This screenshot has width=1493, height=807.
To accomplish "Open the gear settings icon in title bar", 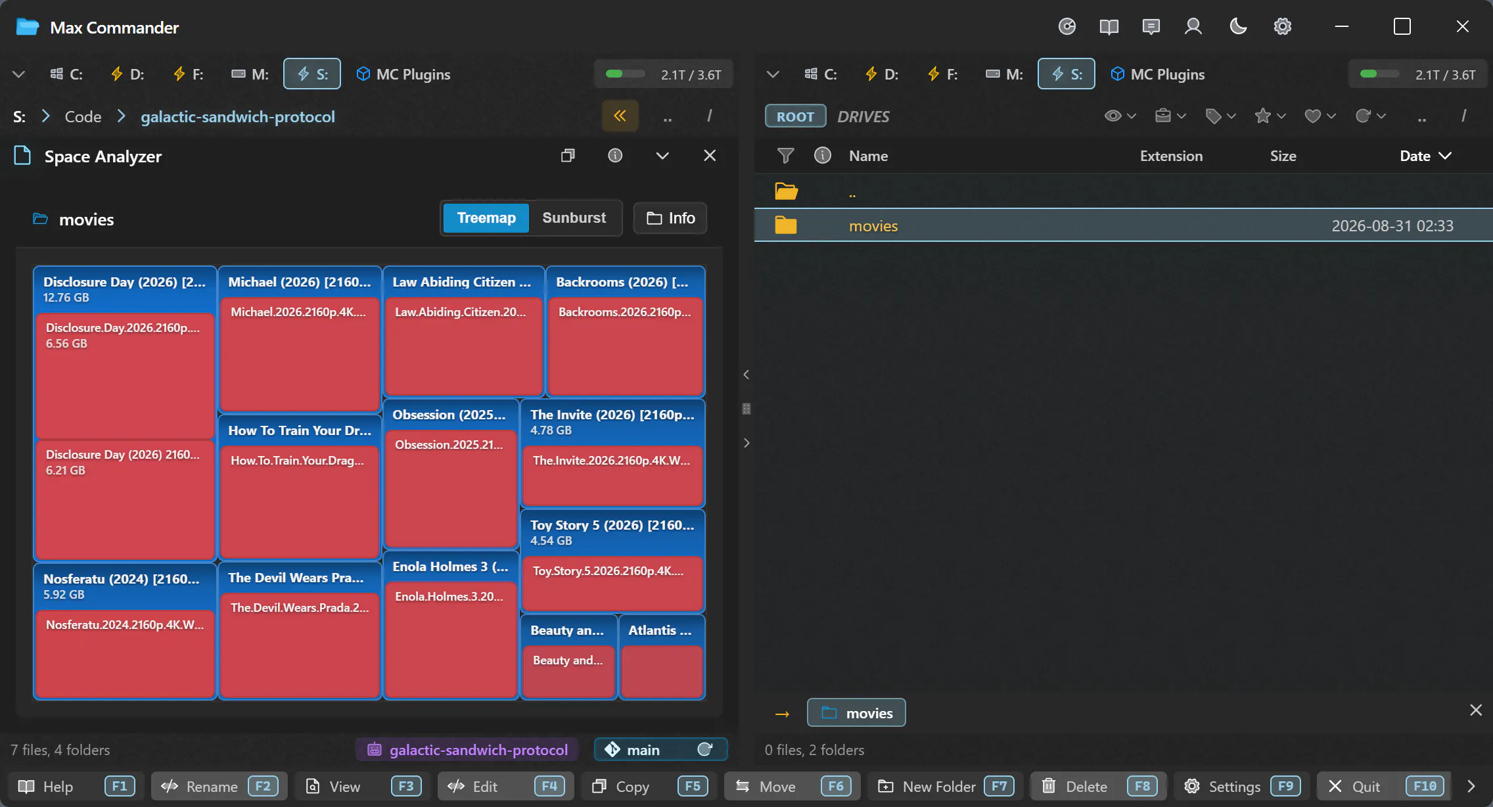I will [1282, 27].
